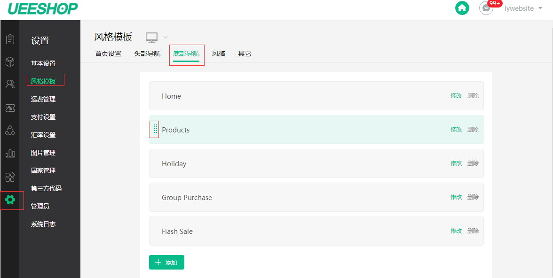This screenshot has height=278, width=553.
Task: Click 删除 for the Group Purchase row
Action: (473, 197)
